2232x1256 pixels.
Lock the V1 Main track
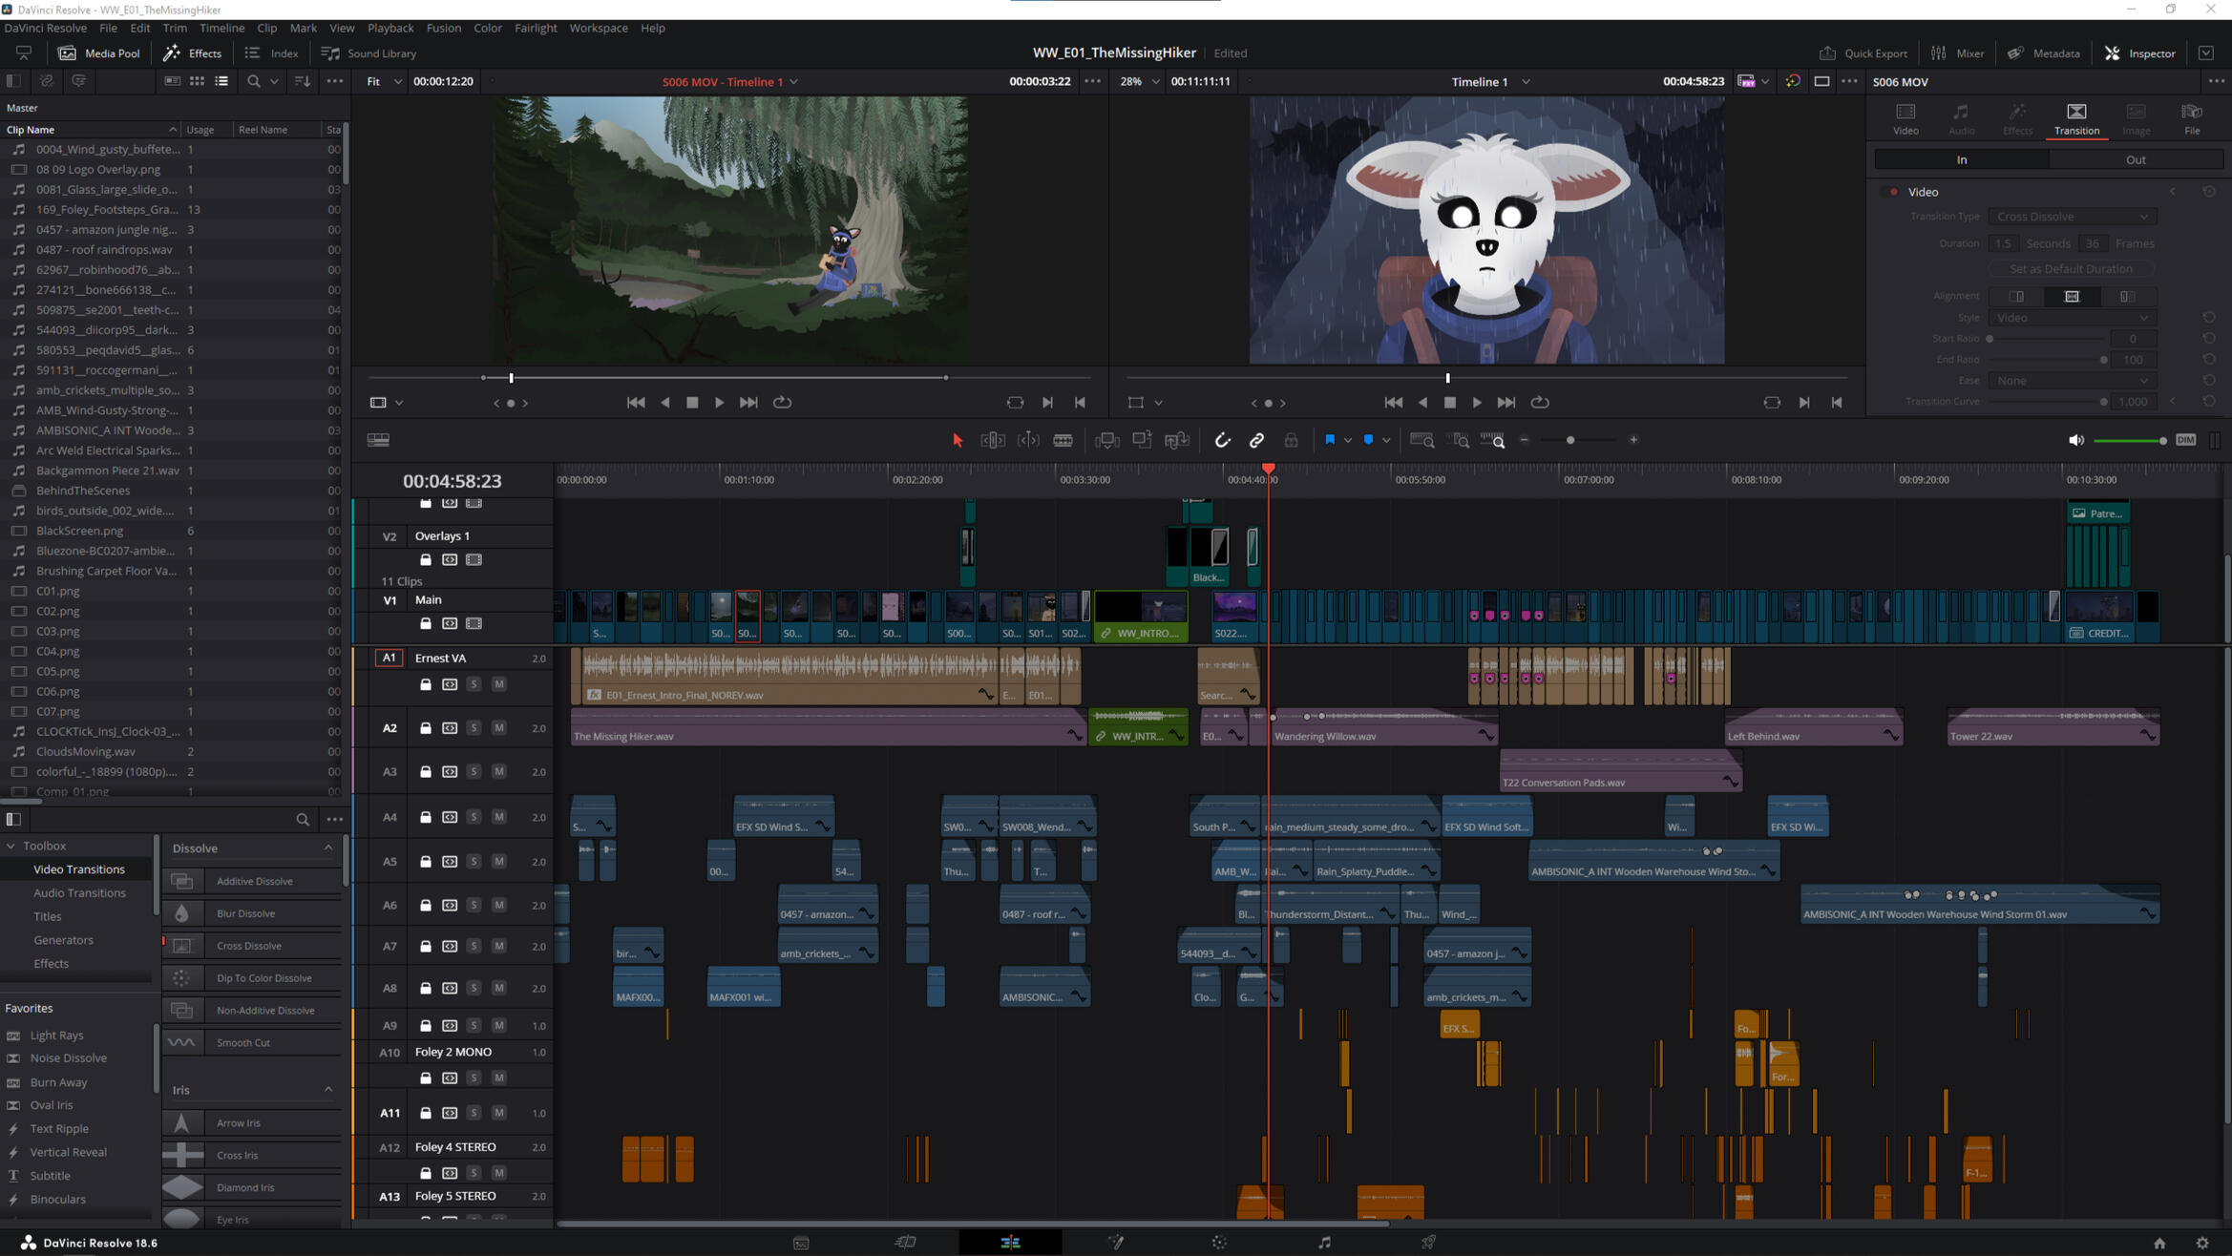coord(426,622)
